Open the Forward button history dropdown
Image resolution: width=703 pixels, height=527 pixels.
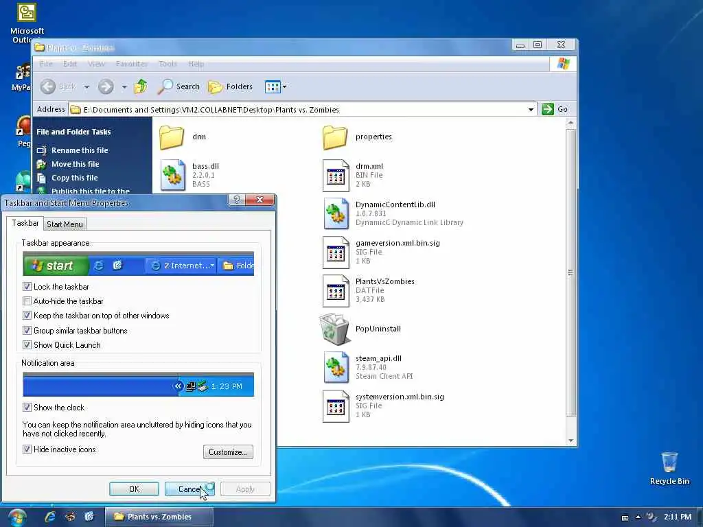[124, 86]
